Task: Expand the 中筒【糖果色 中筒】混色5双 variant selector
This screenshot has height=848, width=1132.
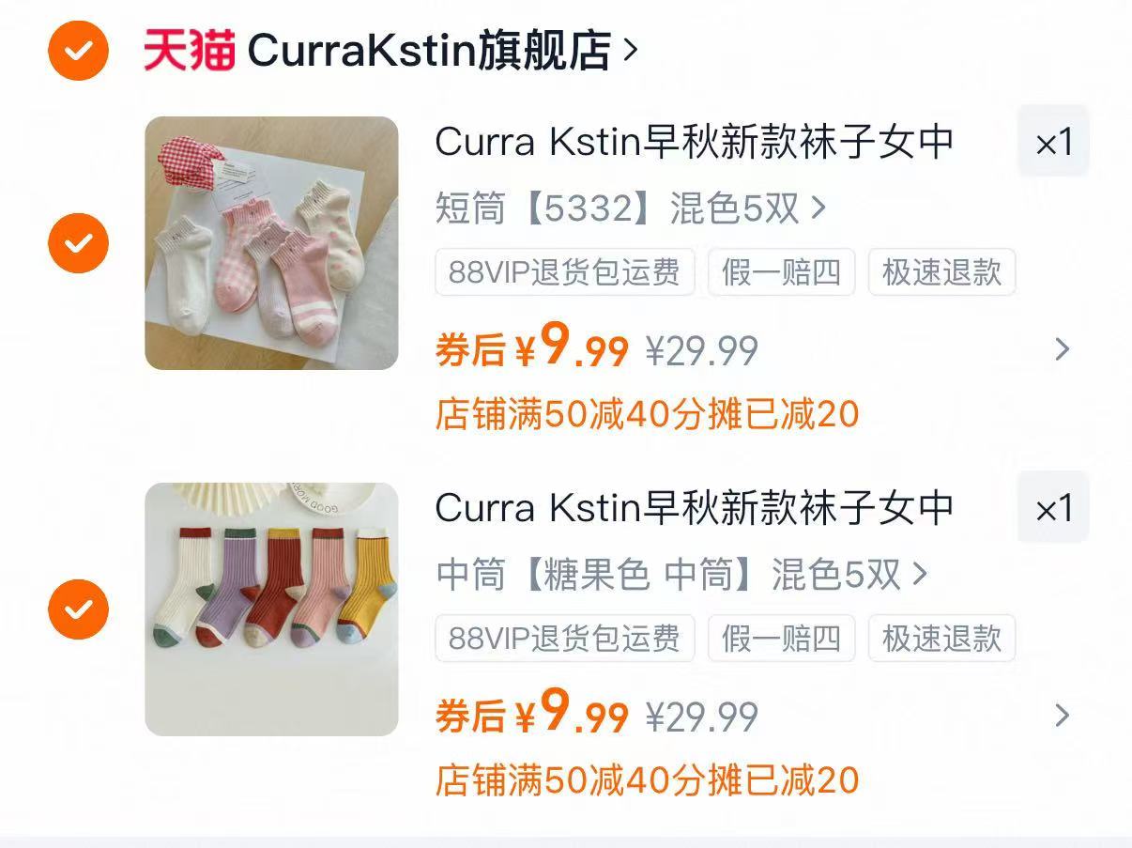Action: 681,575
